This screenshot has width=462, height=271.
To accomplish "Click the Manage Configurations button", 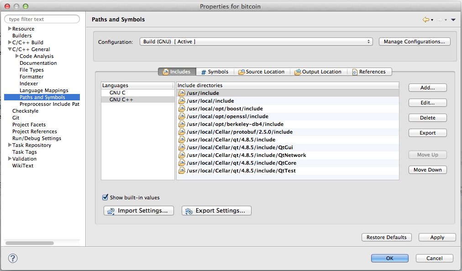I will pos(414,42).
